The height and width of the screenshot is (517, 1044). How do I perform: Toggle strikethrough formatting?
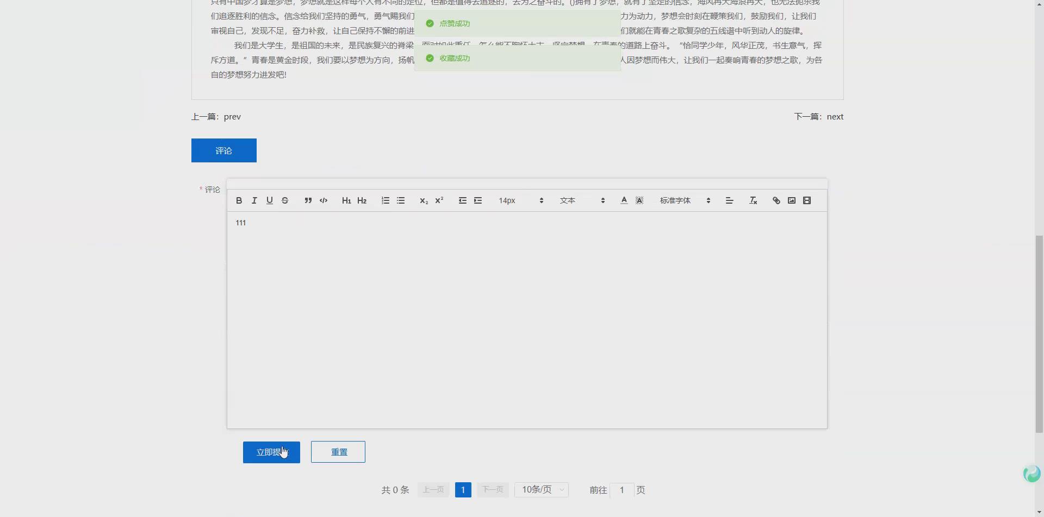click(285, 200)
